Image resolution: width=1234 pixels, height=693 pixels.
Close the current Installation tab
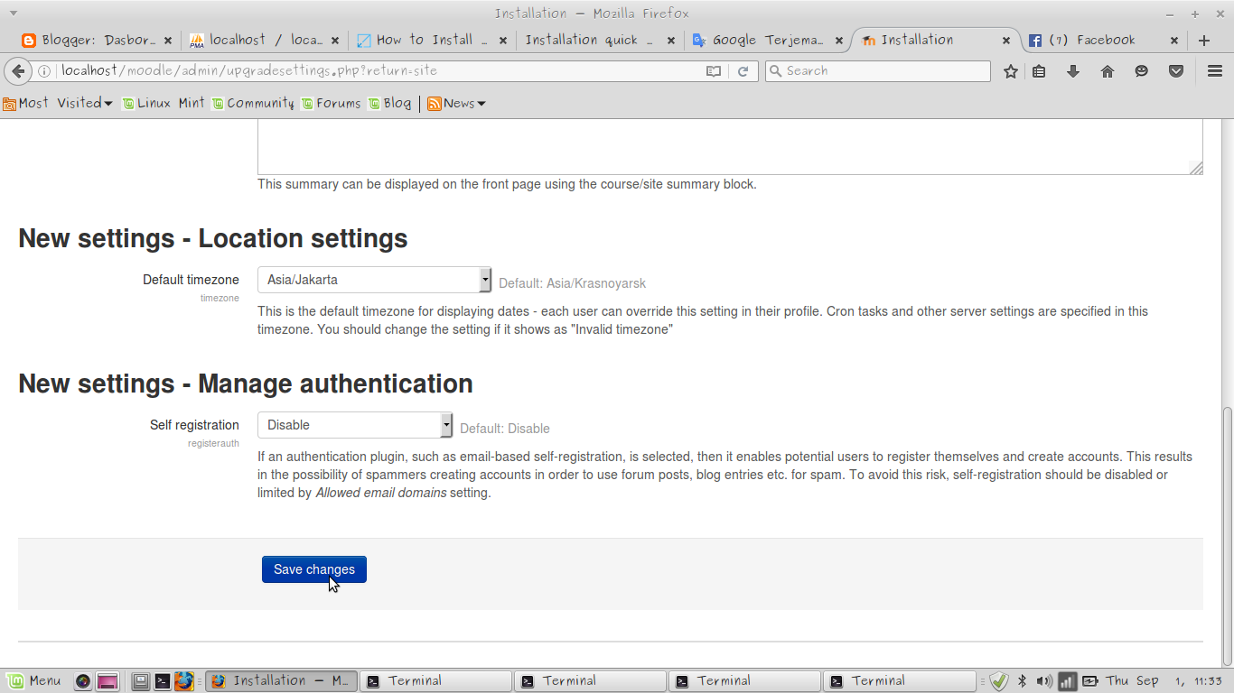click(1006, 41)
